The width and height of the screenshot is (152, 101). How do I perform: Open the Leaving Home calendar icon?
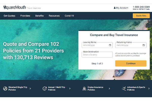[110, 45]
